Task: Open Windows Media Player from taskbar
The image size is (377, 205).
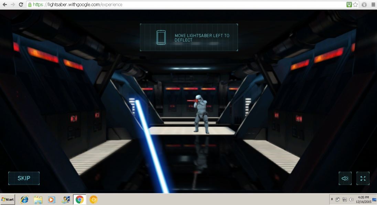Action: pyautogui.click(x=52, y=200)
